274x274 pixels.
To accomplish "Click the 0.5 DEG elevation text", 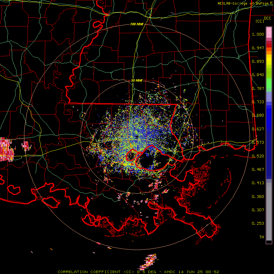I will [x=147, y=272].
